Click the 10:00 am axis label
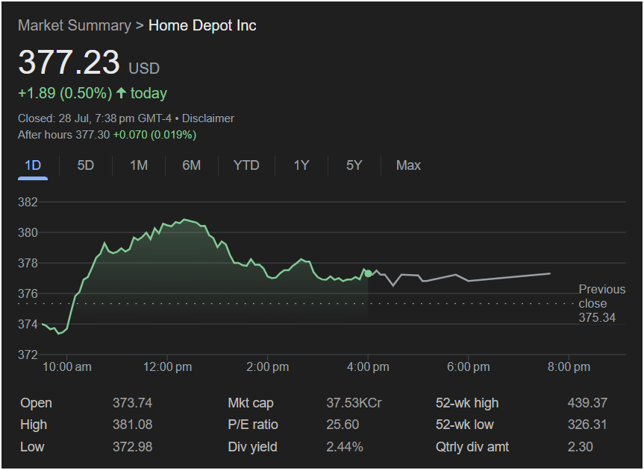This screenshot has height=470, width=644. 67,366
